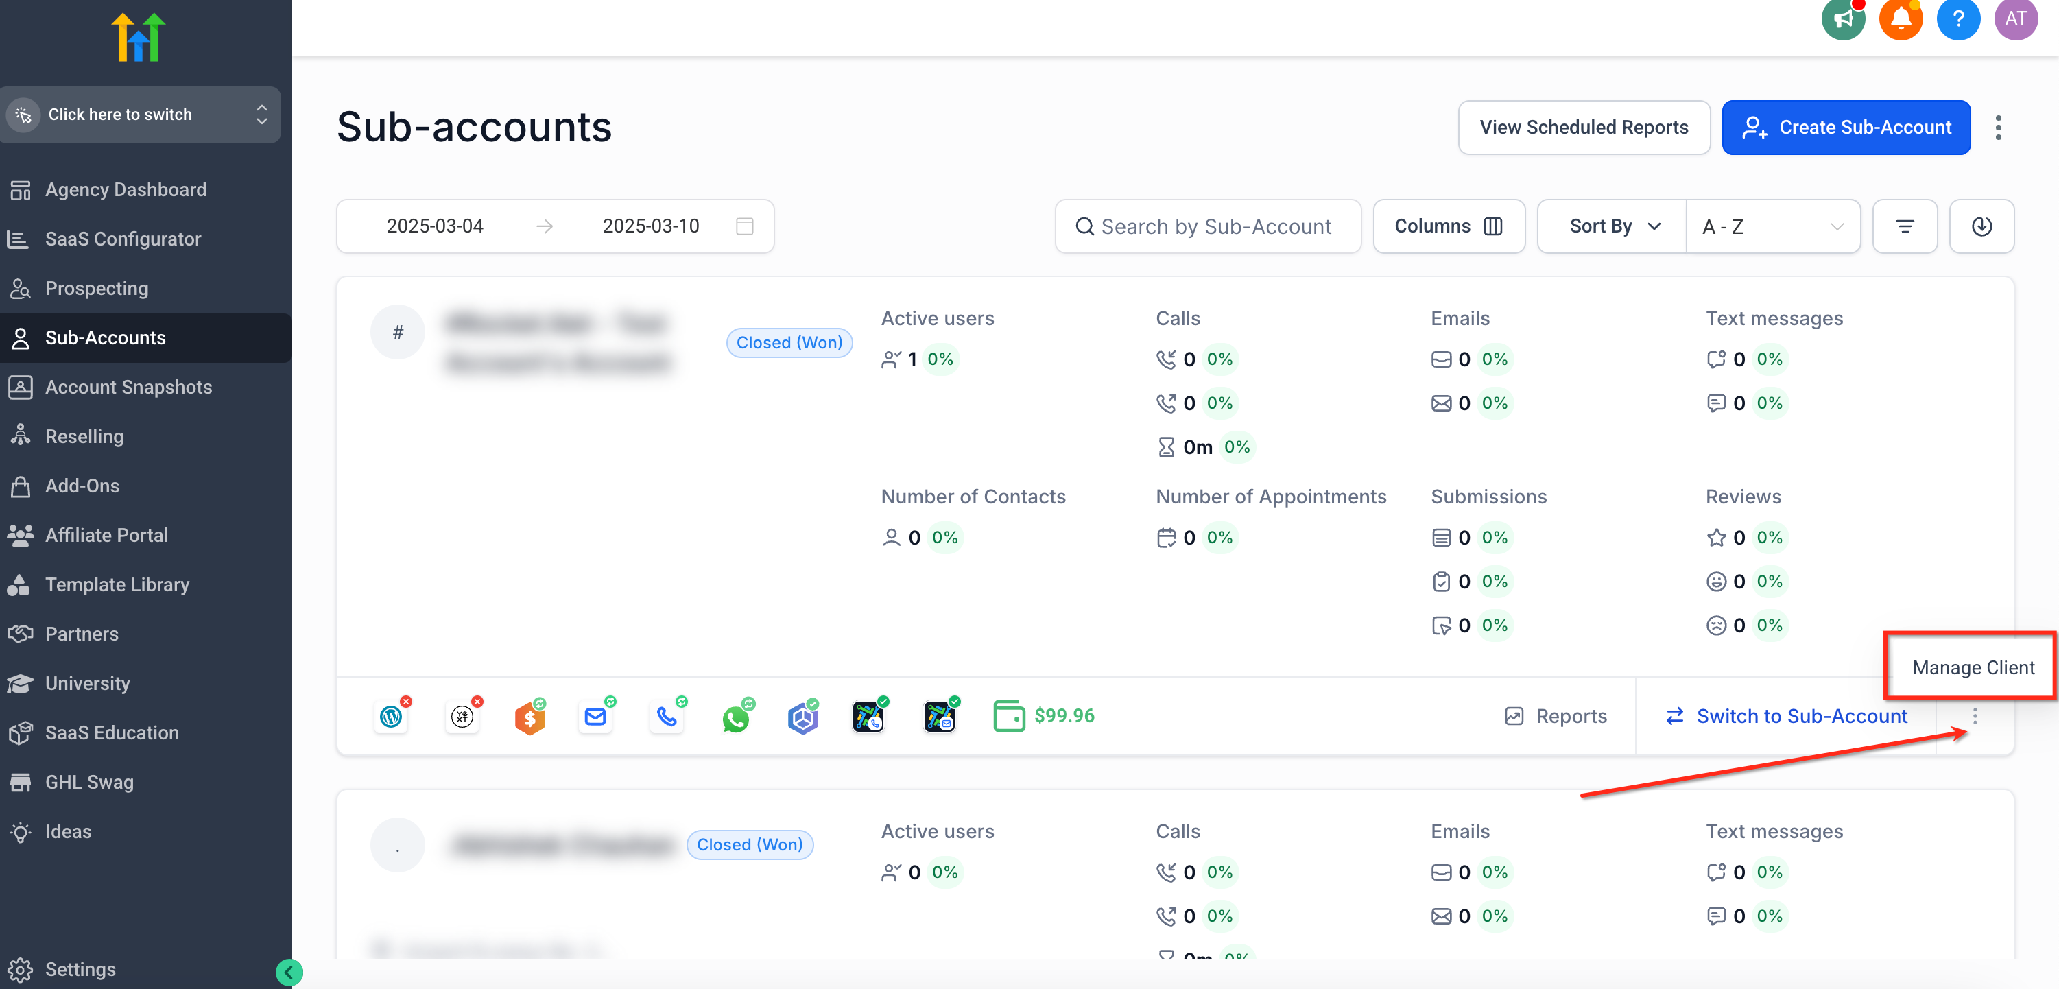This screenshot has height=989, width=2059.
Task: Open the date range calendar picker
Action: tap(743, 226)
